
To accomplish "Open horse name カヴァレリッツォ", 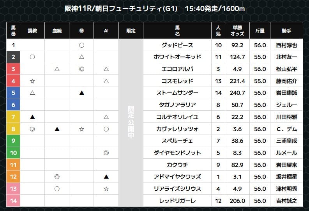I will tap(177, 129).
